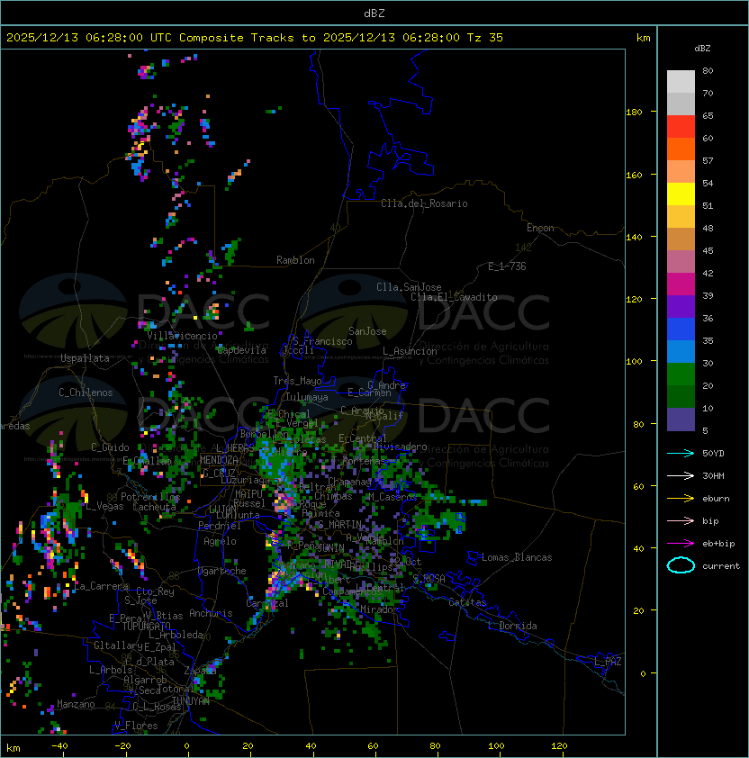Click the 'eburn' legend label
Image resolution: width=749 pixels, height=758 pixels.
pyautogui.click(x=716, y=499)
